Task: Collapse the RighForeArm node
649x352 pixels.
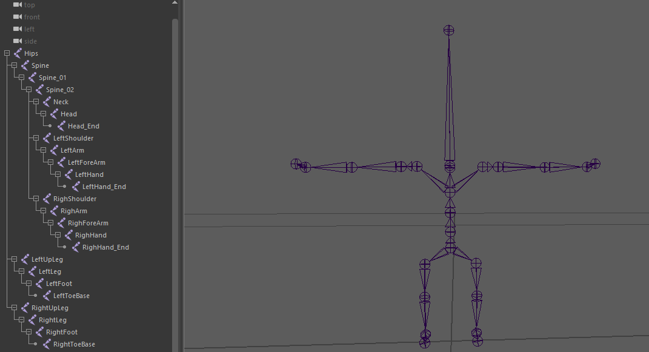Action: point(50,223)
